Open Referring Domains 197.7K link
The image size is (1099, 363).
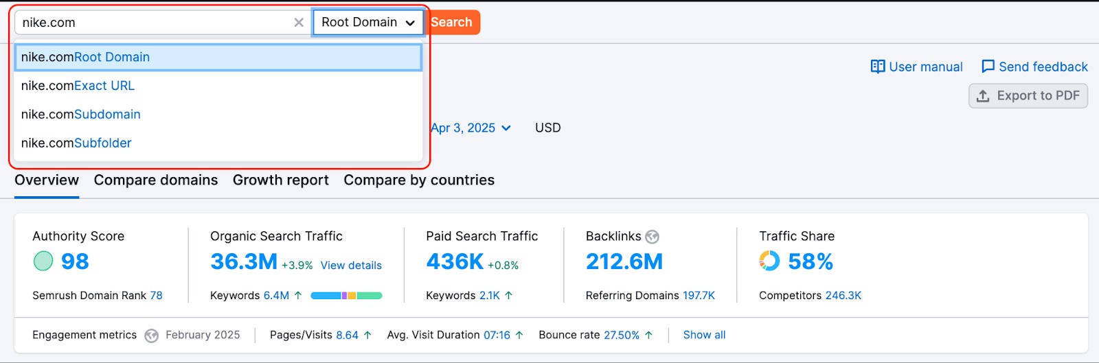[699, 296]
